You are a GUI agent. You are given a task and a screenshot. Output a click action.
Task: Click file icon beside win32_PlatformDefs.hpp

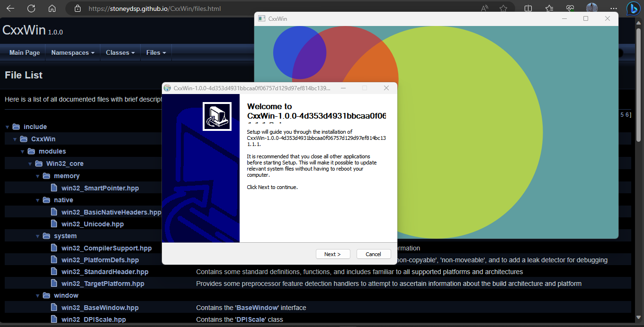click(x=54, y=260)
